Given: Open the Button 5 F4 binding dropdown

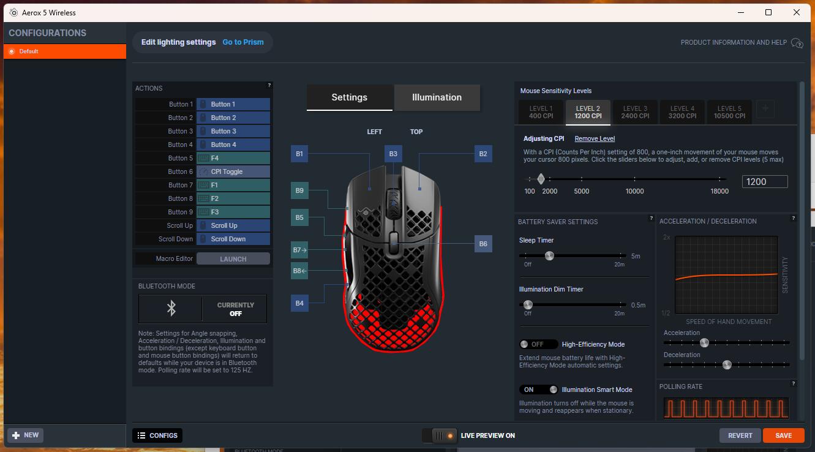Looking at the screenshot, I should click(x=233, y=158).
